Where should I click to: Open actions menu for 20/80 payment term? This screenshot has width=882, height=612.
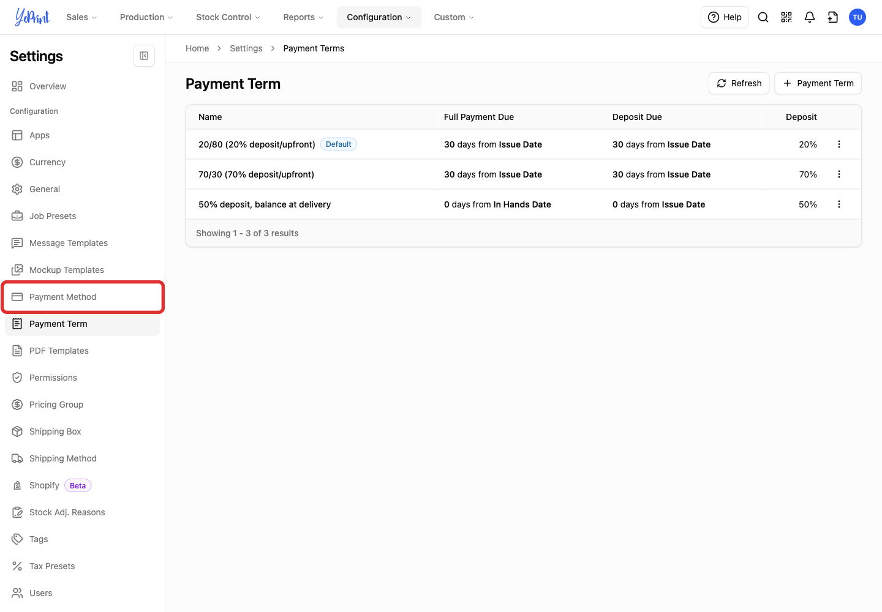click(839, 144)
